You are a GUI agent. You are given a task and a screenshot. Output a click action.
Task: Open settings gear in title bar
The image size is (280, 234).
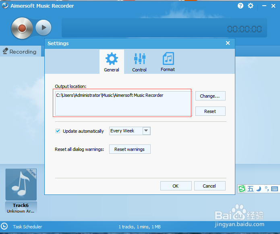[251, 6]
